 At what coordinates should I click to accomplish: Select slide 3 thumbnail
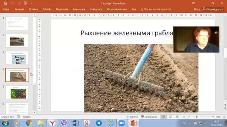(17, 58)
